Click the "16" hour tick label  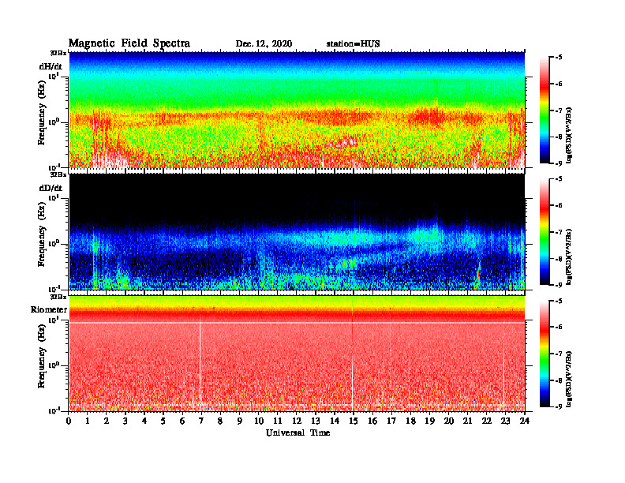click(x=372, y=421)
